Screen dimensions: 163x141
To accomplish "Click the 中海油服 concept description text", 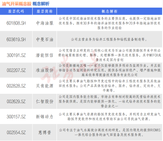I will click(109, 23).
